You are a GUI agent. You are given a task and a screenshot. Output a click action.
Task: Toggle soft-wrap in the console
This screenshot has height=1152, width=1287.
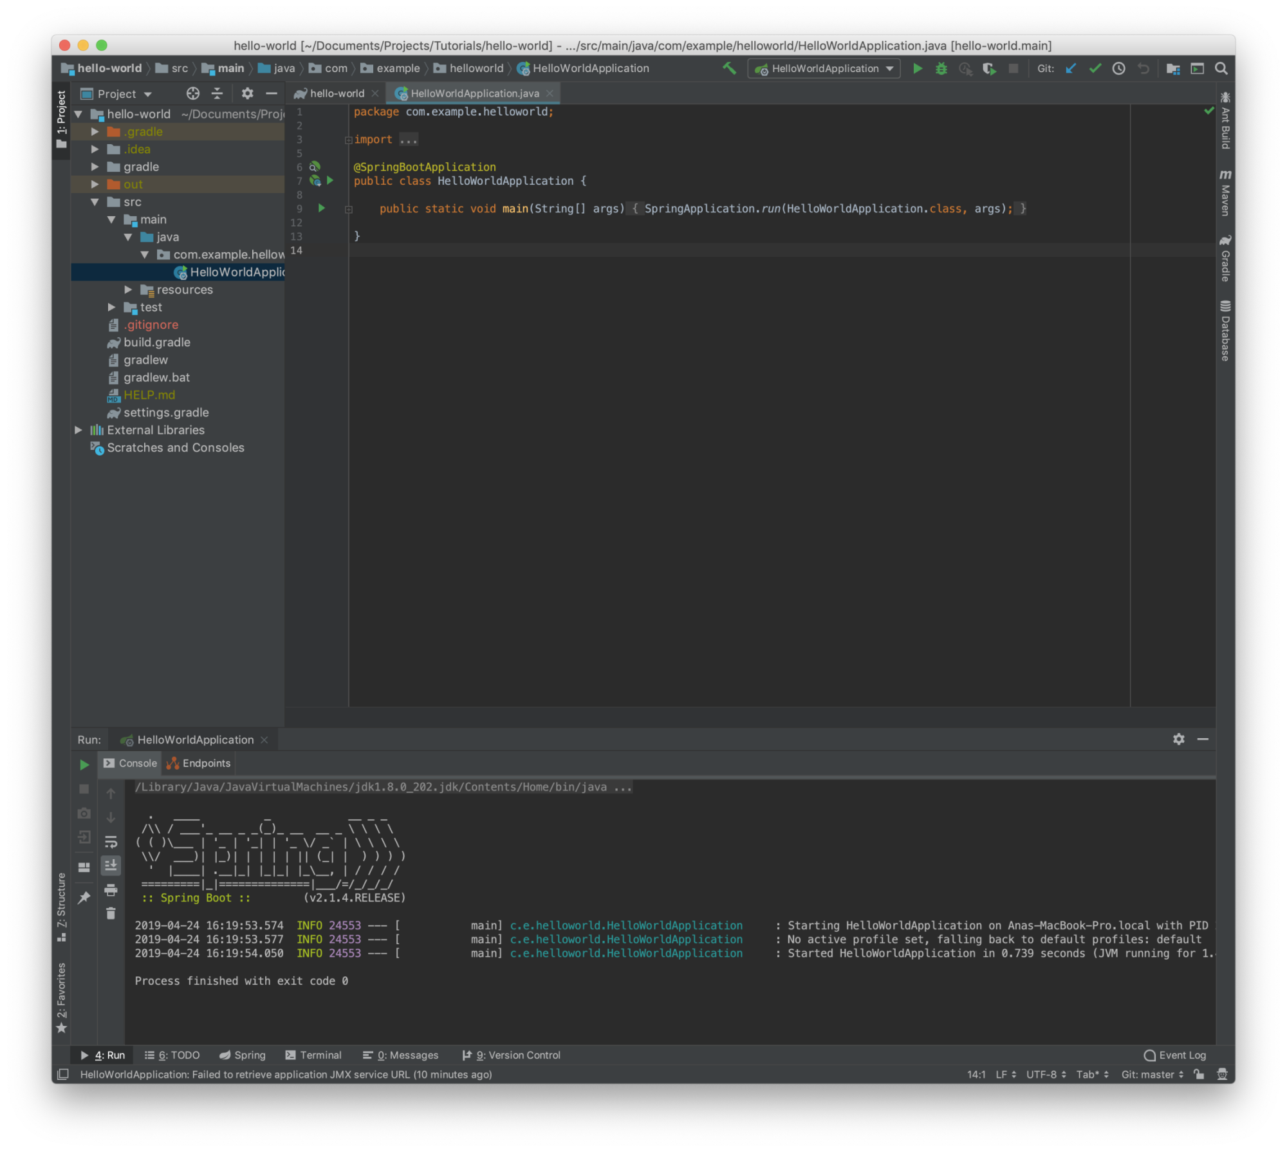[x=111, y=842]
